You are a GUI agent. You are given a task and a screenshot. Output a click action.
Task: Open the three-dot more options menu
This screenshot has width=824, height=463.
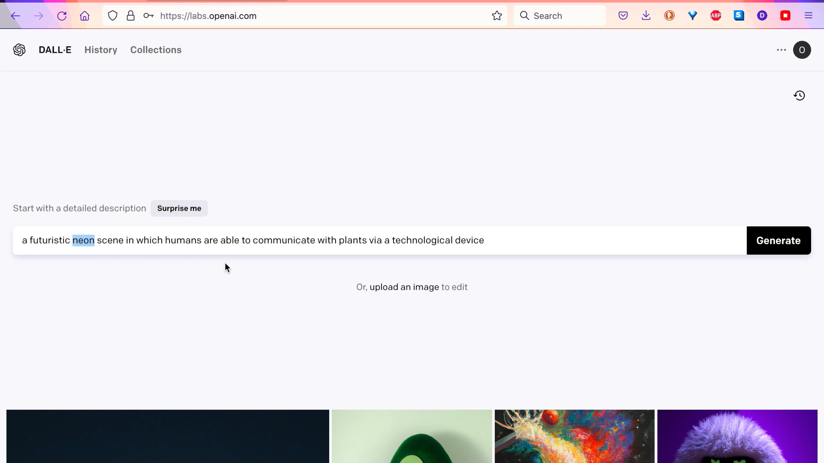(781, 50)
